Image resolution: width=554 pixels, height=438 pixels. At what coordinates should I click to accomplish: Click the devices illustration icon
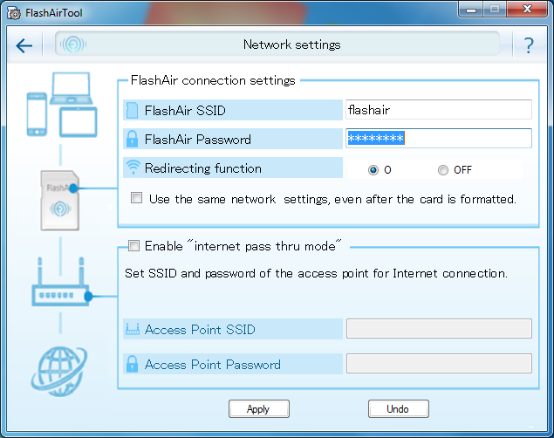[x=60, y=104]
